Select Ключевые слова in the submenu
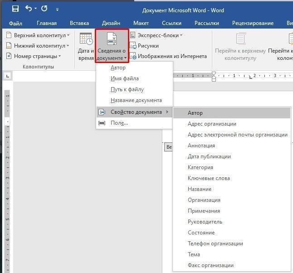The width and height of the screenshot is (293, 273). tap(209, 178)
